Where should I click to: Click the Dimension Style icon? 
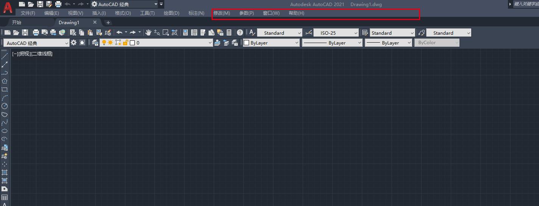pos(308,33)
